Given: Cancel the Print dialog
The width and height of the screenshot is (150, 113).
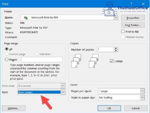Looking at the screenshot, I should click(136, 108).
